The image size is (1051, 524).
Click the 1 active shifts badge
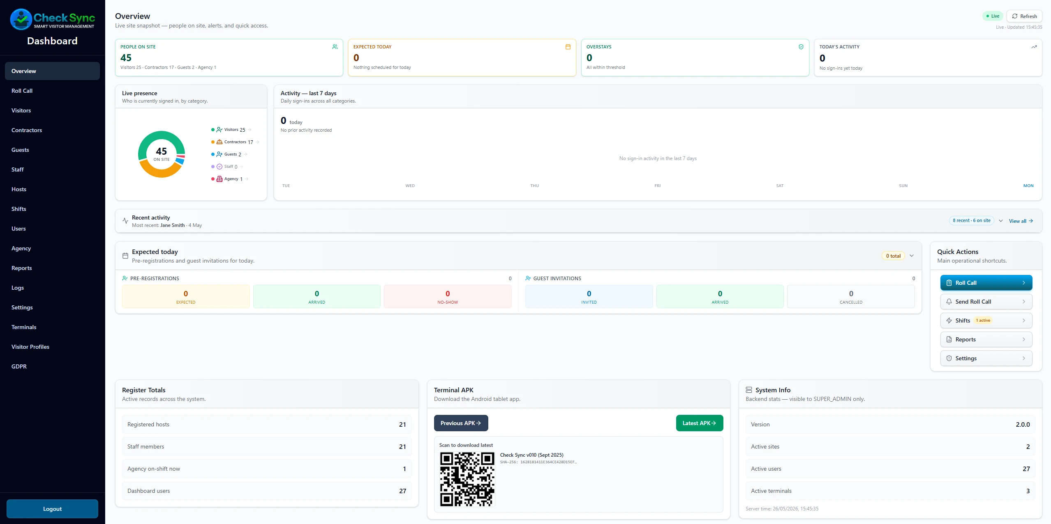click(983, 320)
